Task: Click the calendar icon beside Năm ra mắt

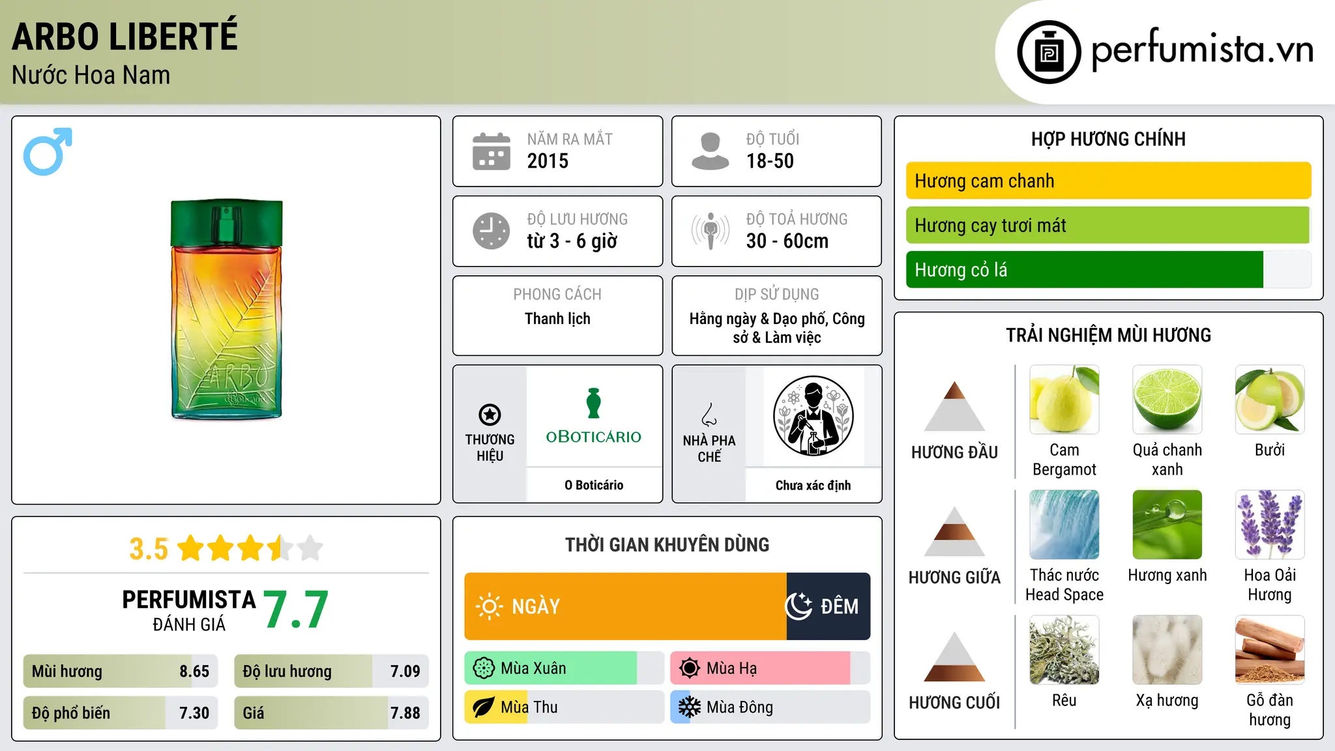Action: coord(491,151)
